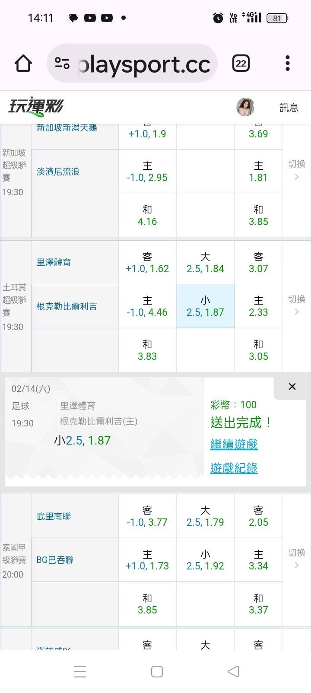Screen dimensions: 311x693
Task: Open the browser three-dot menu
Action: pos(287,64)
